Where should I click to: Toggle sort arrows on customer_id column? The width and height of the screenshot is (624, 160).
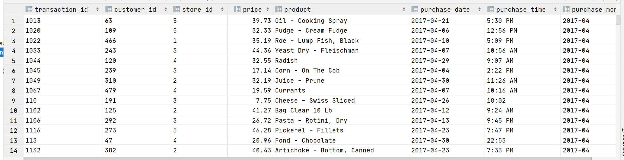click(x=166, y=10)
